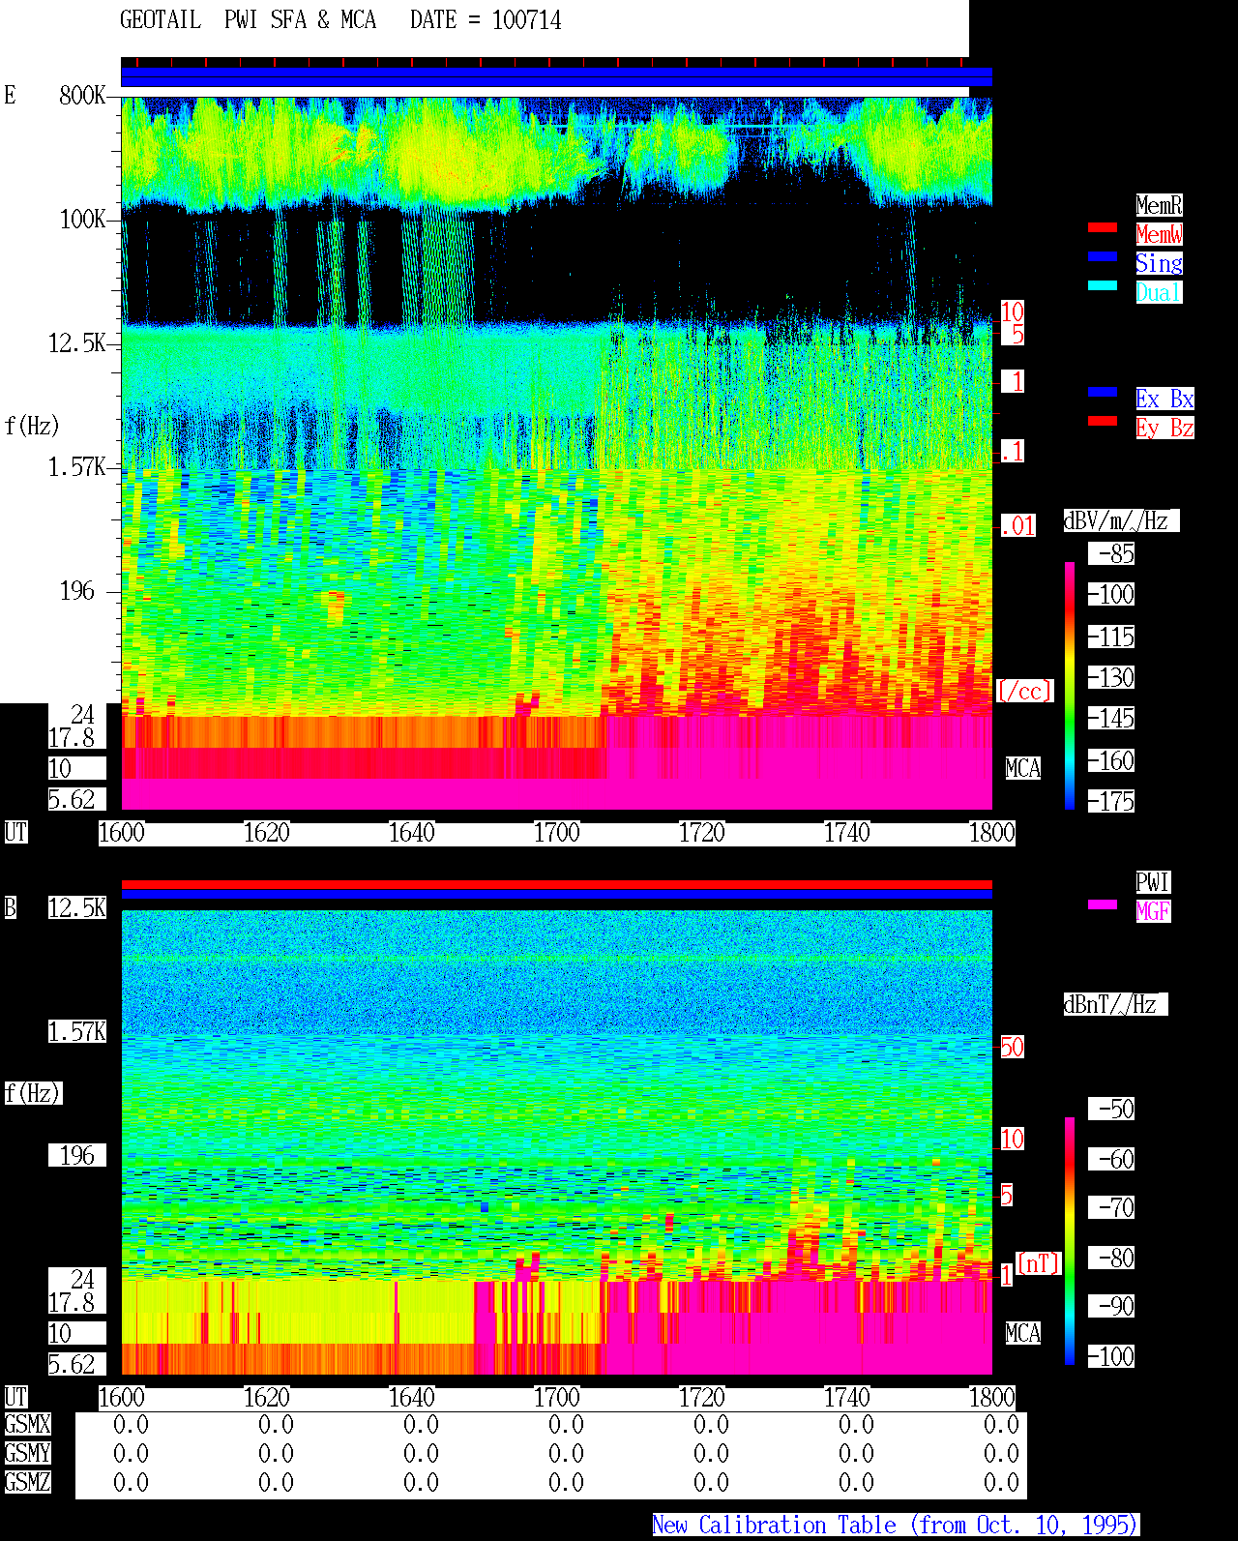The height and width of the screenshot is (1541, 1238).
Task: Click the dBnT/√Hz magnetic field color bar
Action: pyautogui.click(x=1070, y=1241)
